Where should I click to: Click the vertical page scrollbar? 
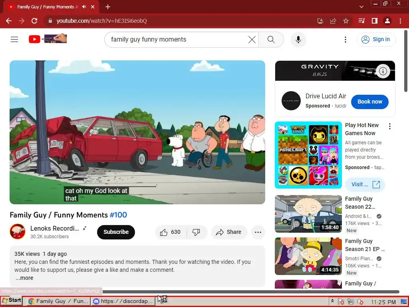pyautogui.click(x=406, y=61)
